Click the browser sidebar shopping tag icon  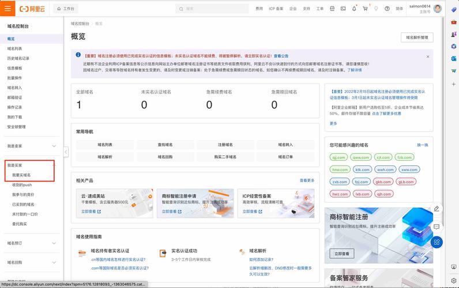pos(453,10)
